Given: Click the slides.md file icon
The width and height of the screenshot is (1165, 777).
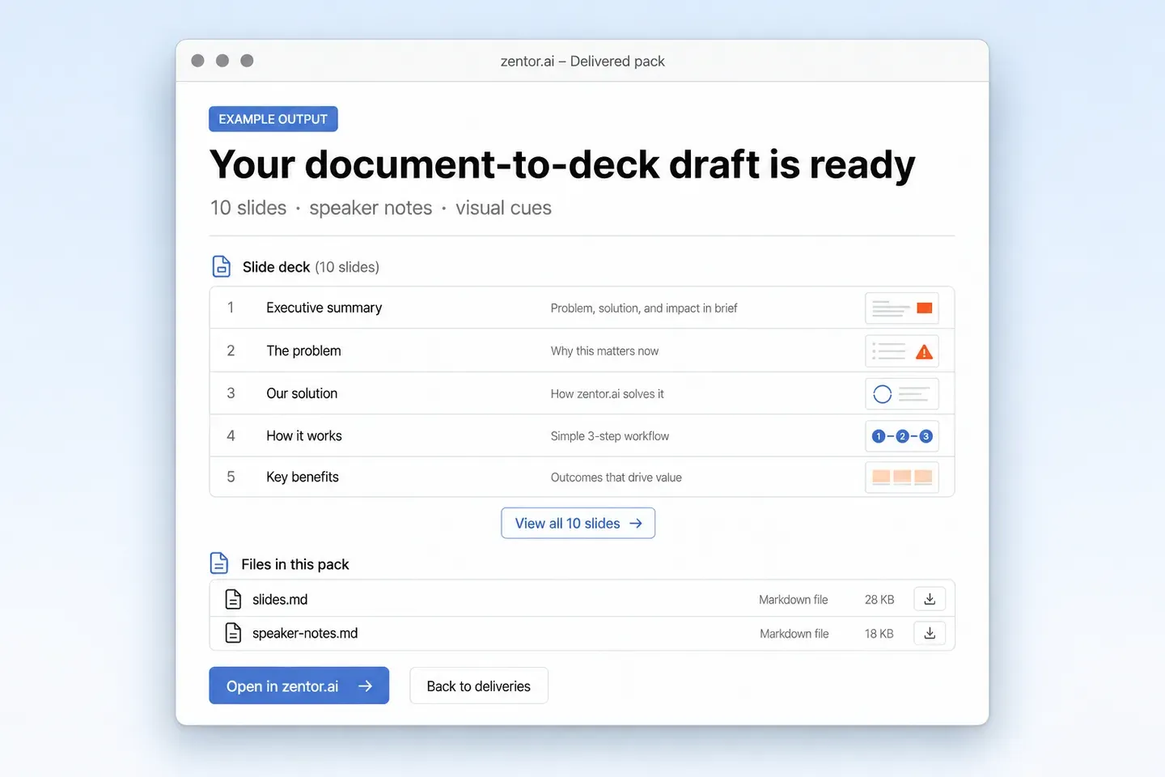Looking at the screenshot, I should 233,599.
